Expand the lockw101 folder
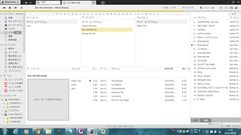 4,107
